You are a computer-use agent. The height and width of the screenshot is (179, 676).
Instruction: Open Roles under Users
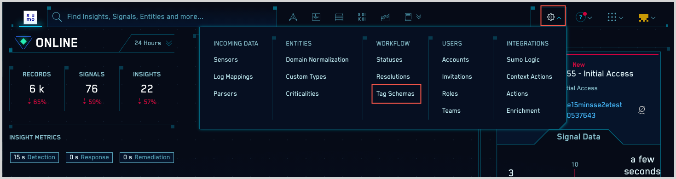pos(450,93)
